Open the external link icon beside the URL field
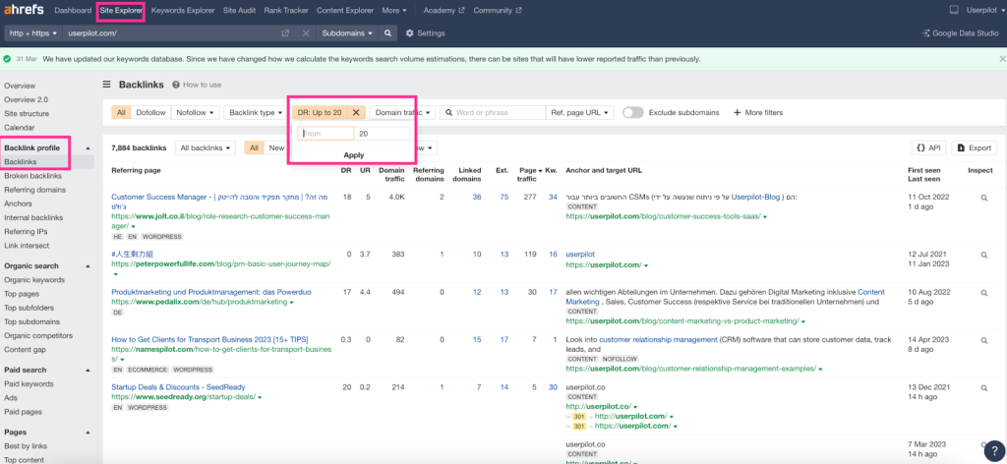 click(286, 33)
